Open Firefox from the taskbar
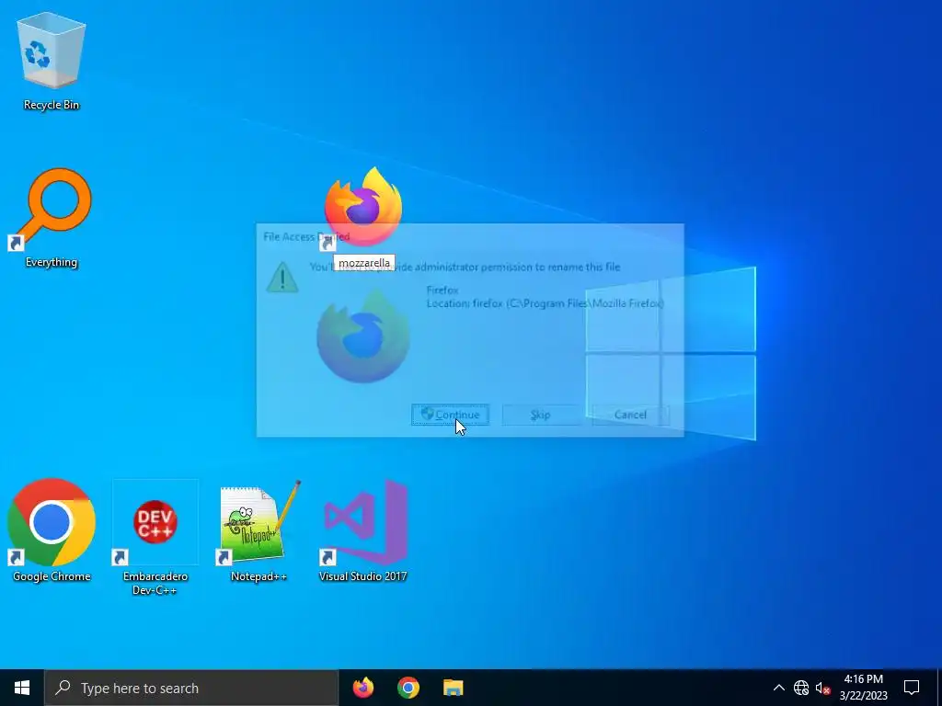 (362, 688)
